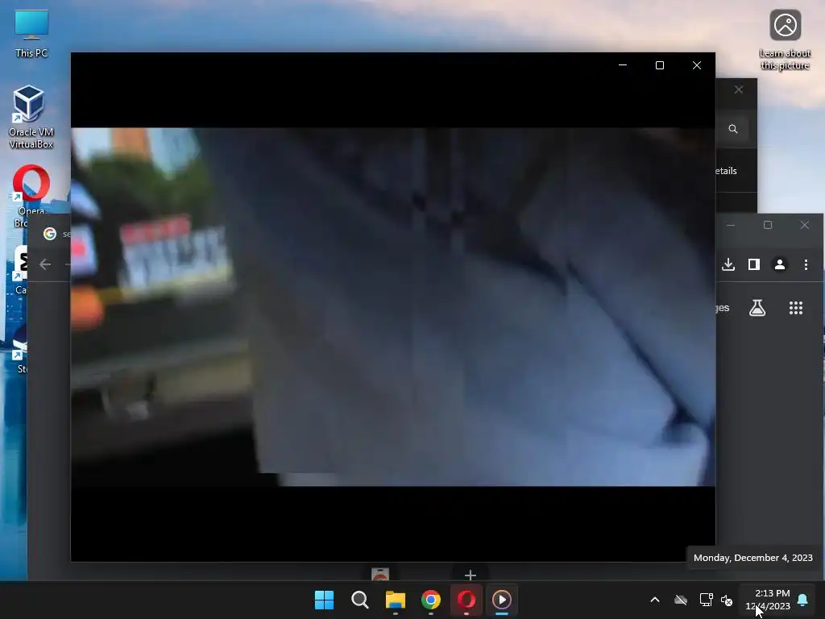
Task: Click search icon in background panel
Action: 732,129
